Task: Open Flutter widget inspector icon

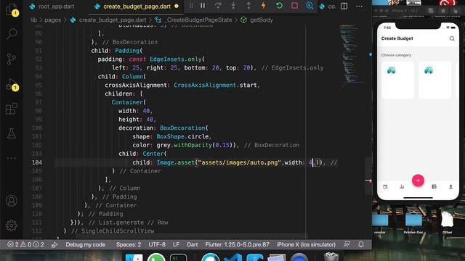Action: pos(310,6)
